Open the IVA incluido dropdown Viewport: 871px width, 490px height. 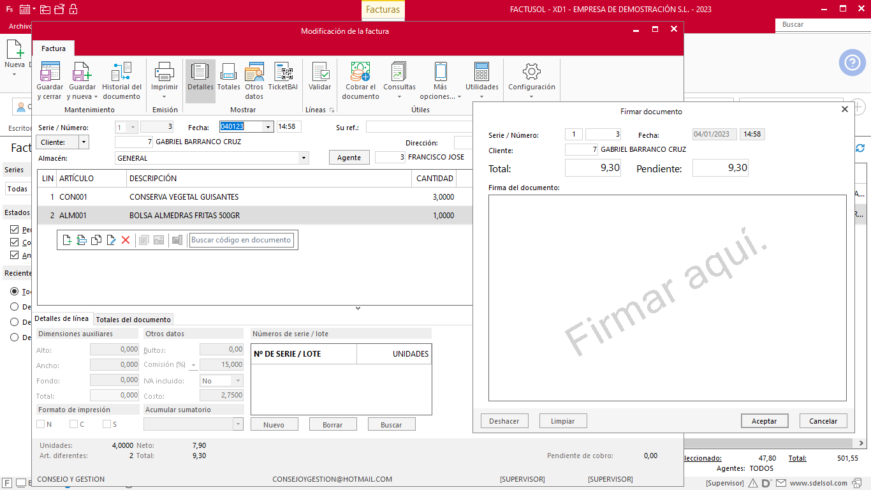click(x=237, y=381)
